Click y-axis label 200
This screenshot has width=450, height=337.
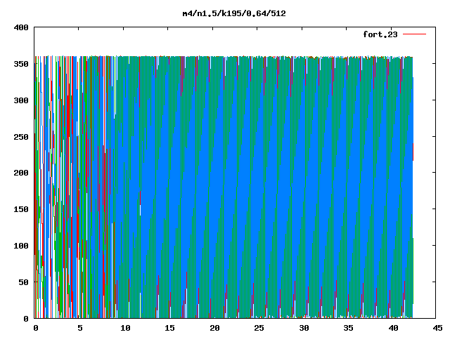pyautogui.click(x=21, y=173)
